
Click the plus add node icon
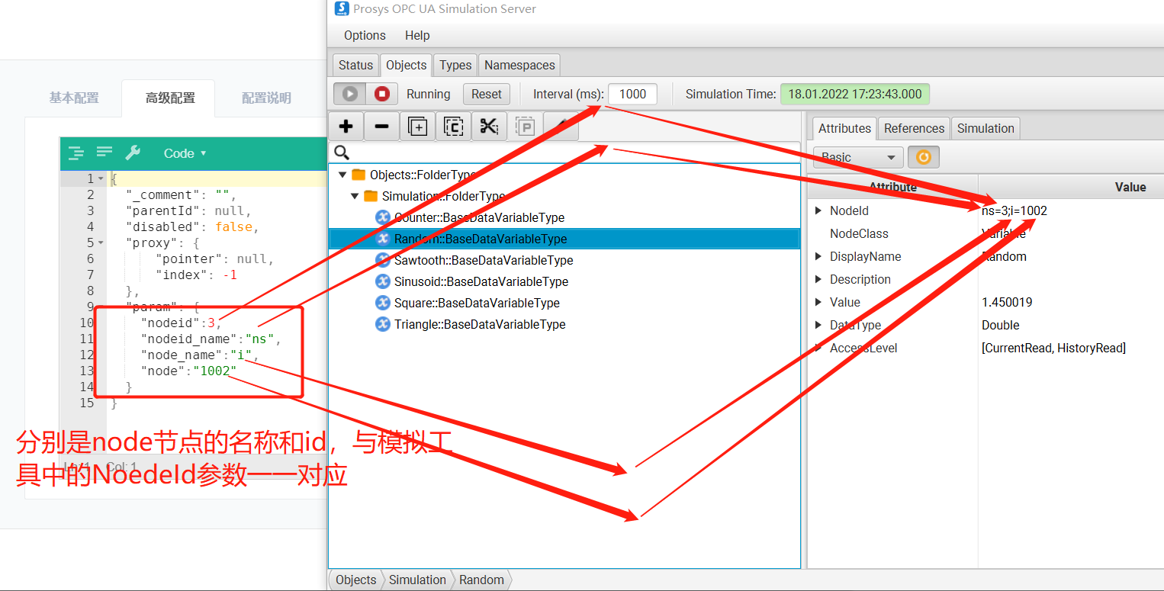point(346,127)
